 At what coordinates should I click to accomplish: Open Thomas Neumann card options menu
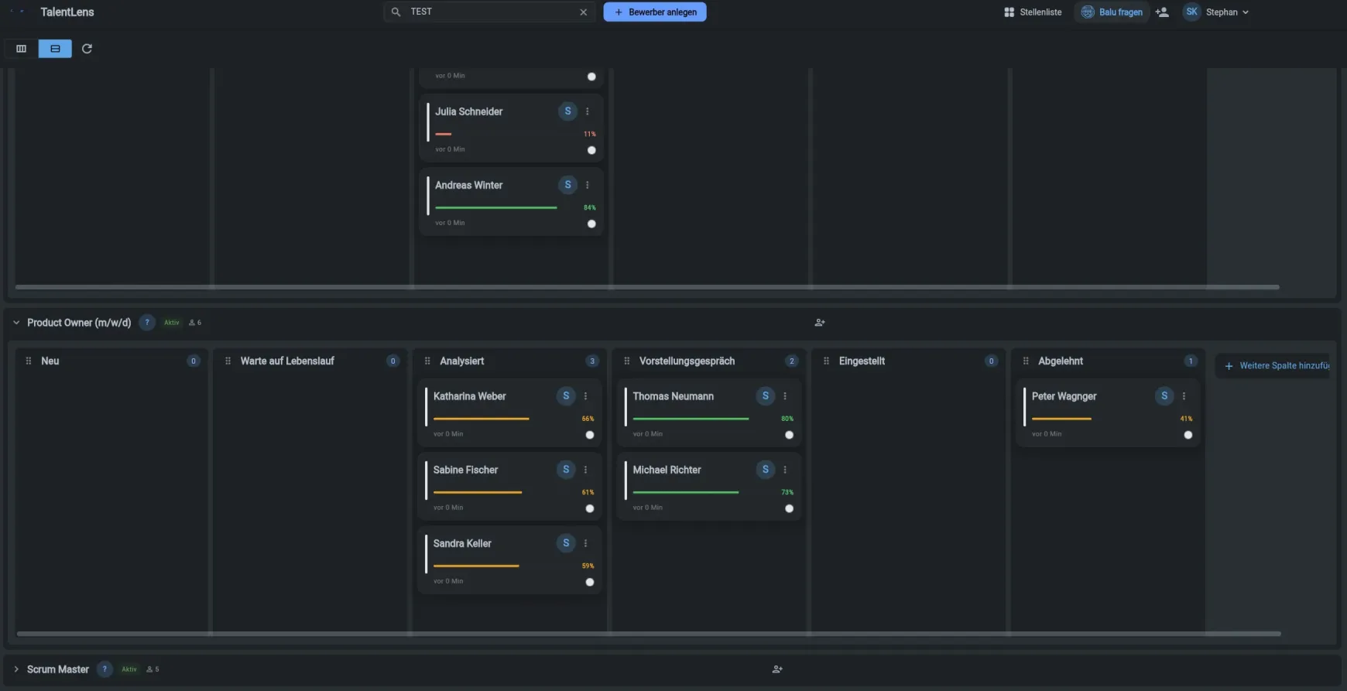coord(785,396)
